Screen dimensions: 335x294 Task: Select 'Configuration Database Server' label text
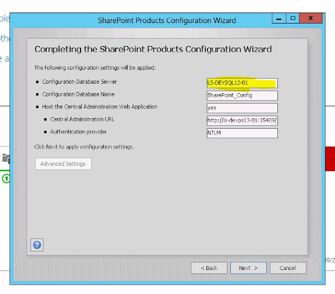(79, 82)
